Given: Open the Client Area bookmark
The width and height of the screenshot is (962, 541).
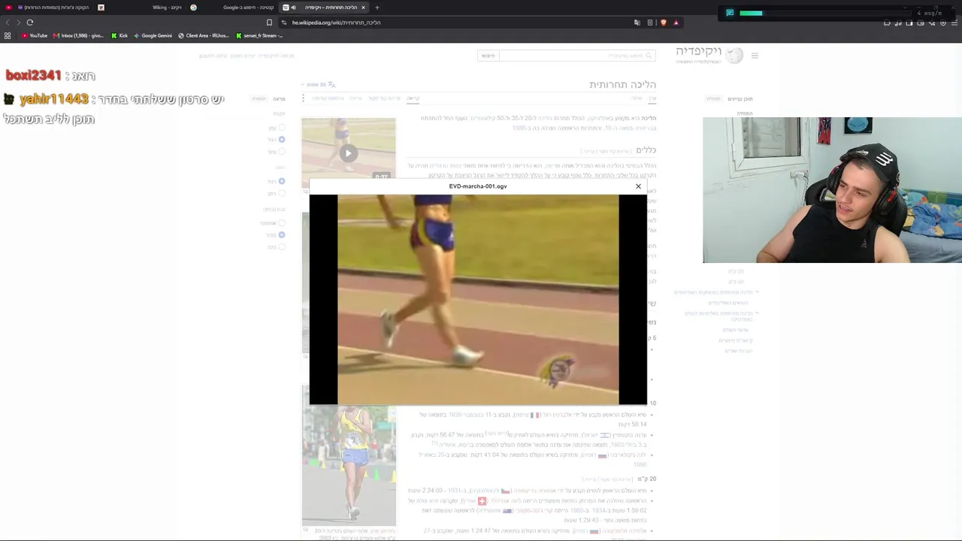Looking at the screenshot, I should 203,35.
